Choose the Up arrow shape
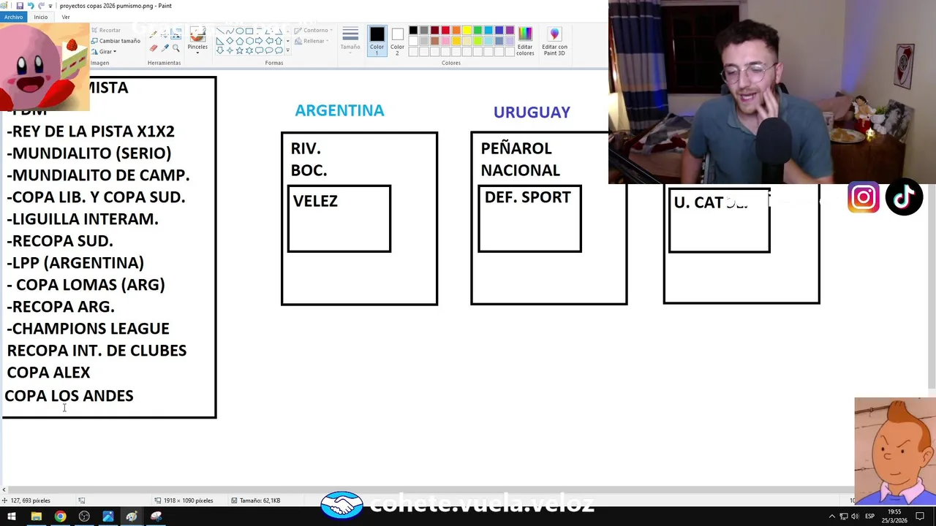This screenshot has height=526, width=936. tap(279, 41)
